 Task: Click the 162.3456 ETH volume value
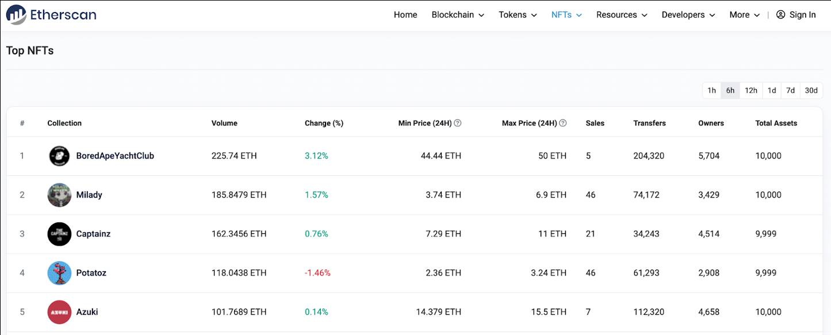(239, 234)
